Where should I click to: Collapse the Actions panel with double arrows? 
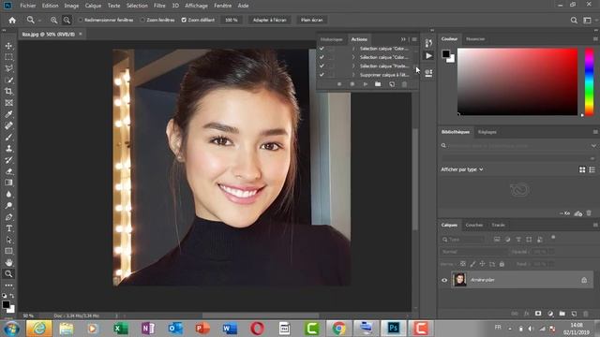pyautogui.click(x=403, y=39)
